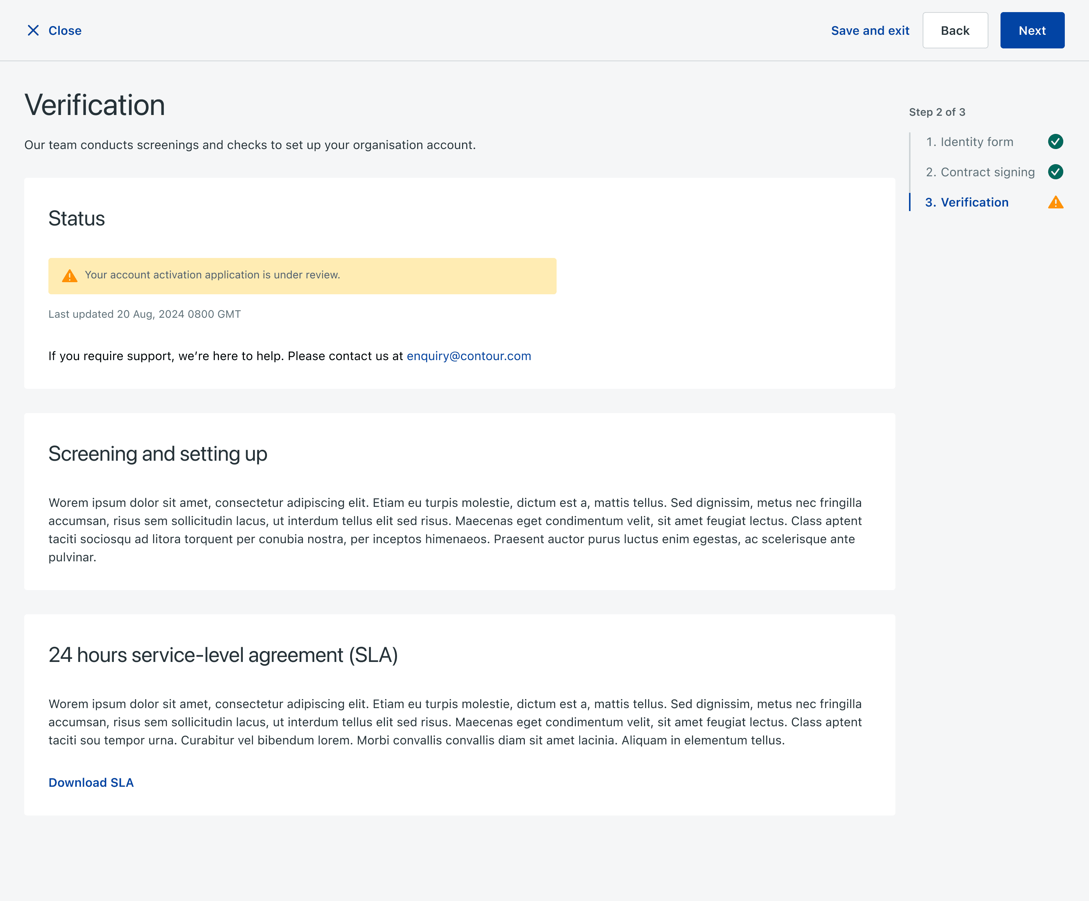Select the Verification step in sidebar
1089x901 pixels.
pyautogui.click(x=966, y=202)
